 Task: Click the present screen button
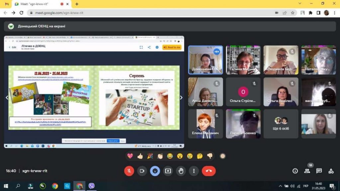[168, 171]
